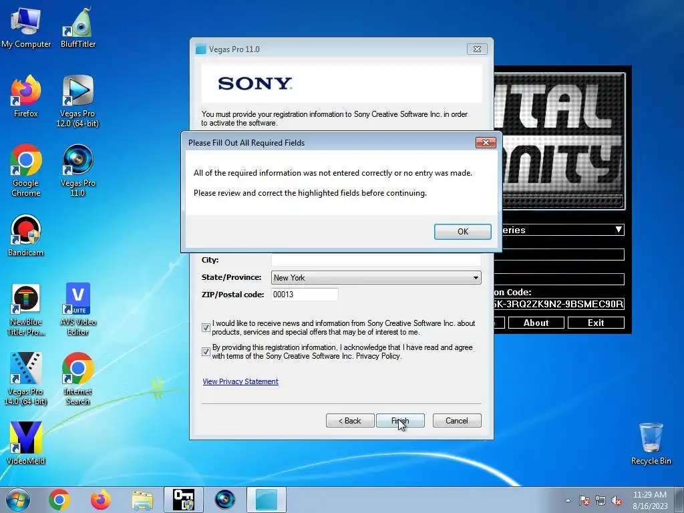Launch VideoMeld from the desktop

tap(26, 444)
